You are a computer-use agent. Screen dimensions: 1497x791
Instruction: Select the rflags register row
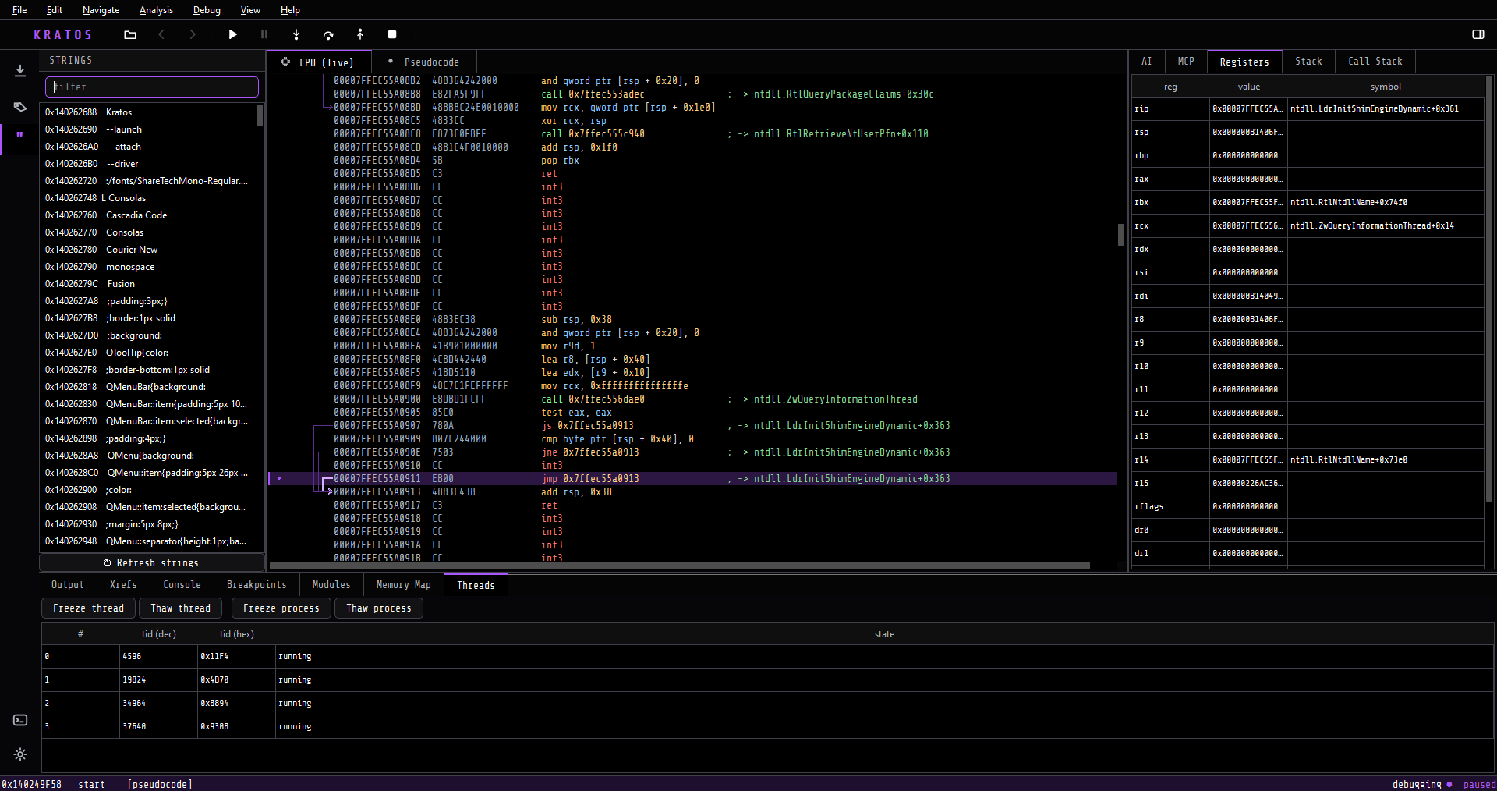pos(1308,506)
